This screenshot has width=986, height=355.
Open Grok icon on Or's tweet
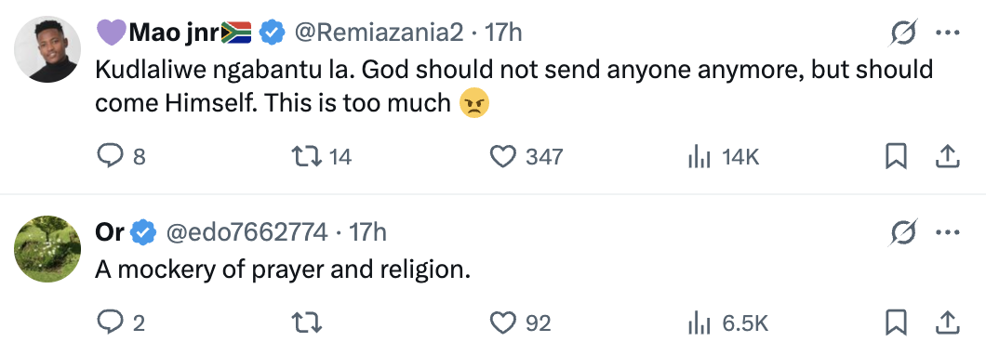pyautogui.click(x=903, y=233)
